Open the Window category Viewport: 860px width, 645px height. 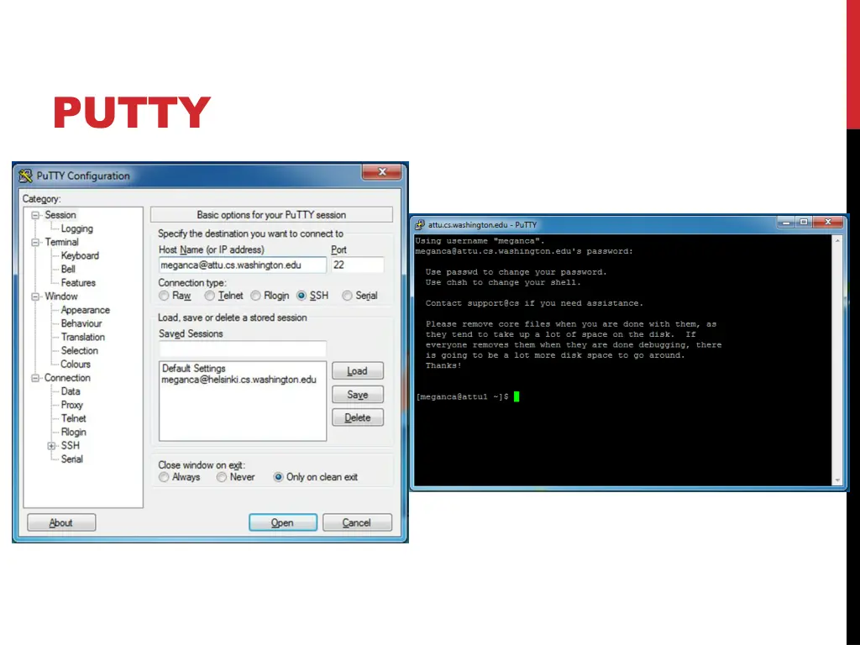click(60, 296)
